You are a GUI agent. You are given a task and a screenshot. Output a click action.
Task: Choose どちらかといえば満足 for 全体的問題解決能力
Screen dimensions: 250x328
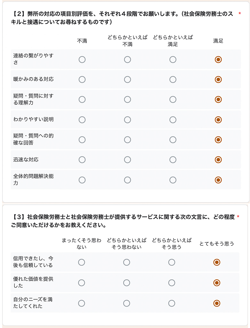pos(173,180)
